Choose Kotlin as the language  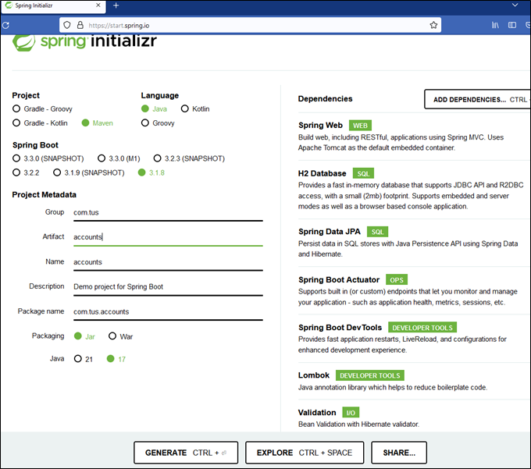point(184,109)
